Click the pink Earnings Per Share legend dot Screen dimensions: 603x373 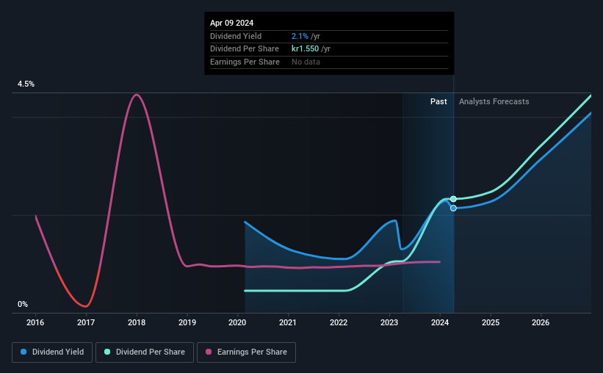coord(209,352)
